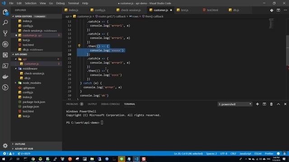The image size is (289, 162).
Task: Select config.js in Open Editors list
Action: pyautogui.click(x=28, y=26)
